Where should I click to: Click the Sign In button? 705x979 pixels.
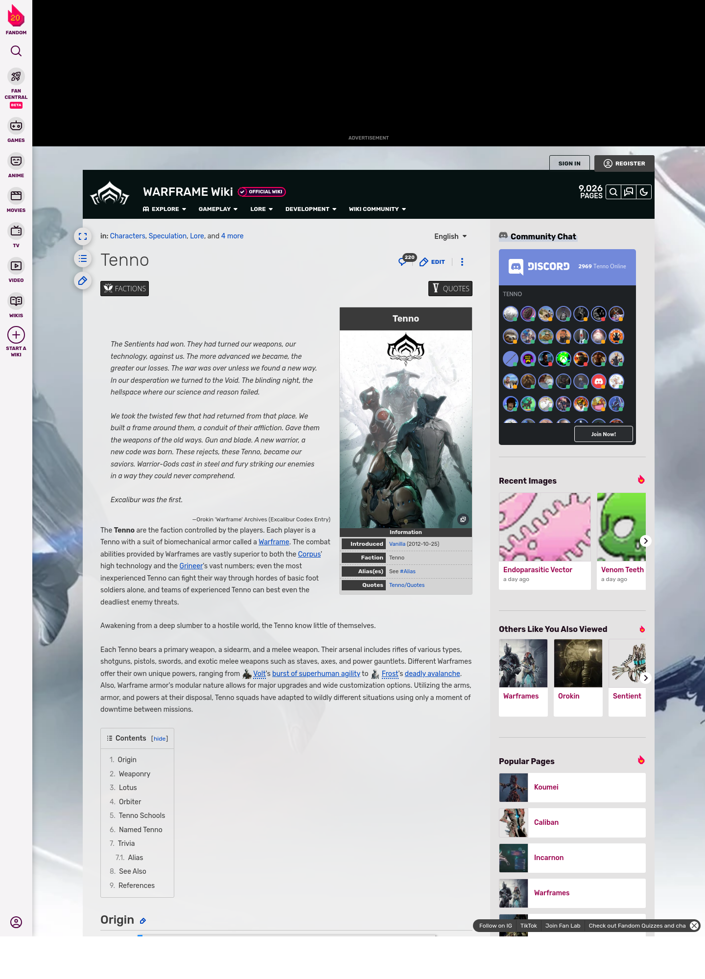(x=569, y=163)
